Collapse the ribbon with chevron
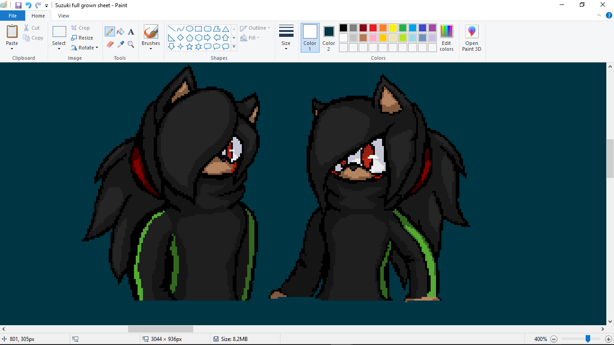This screenshot has height=345, width=614. [x=599, y=15]
